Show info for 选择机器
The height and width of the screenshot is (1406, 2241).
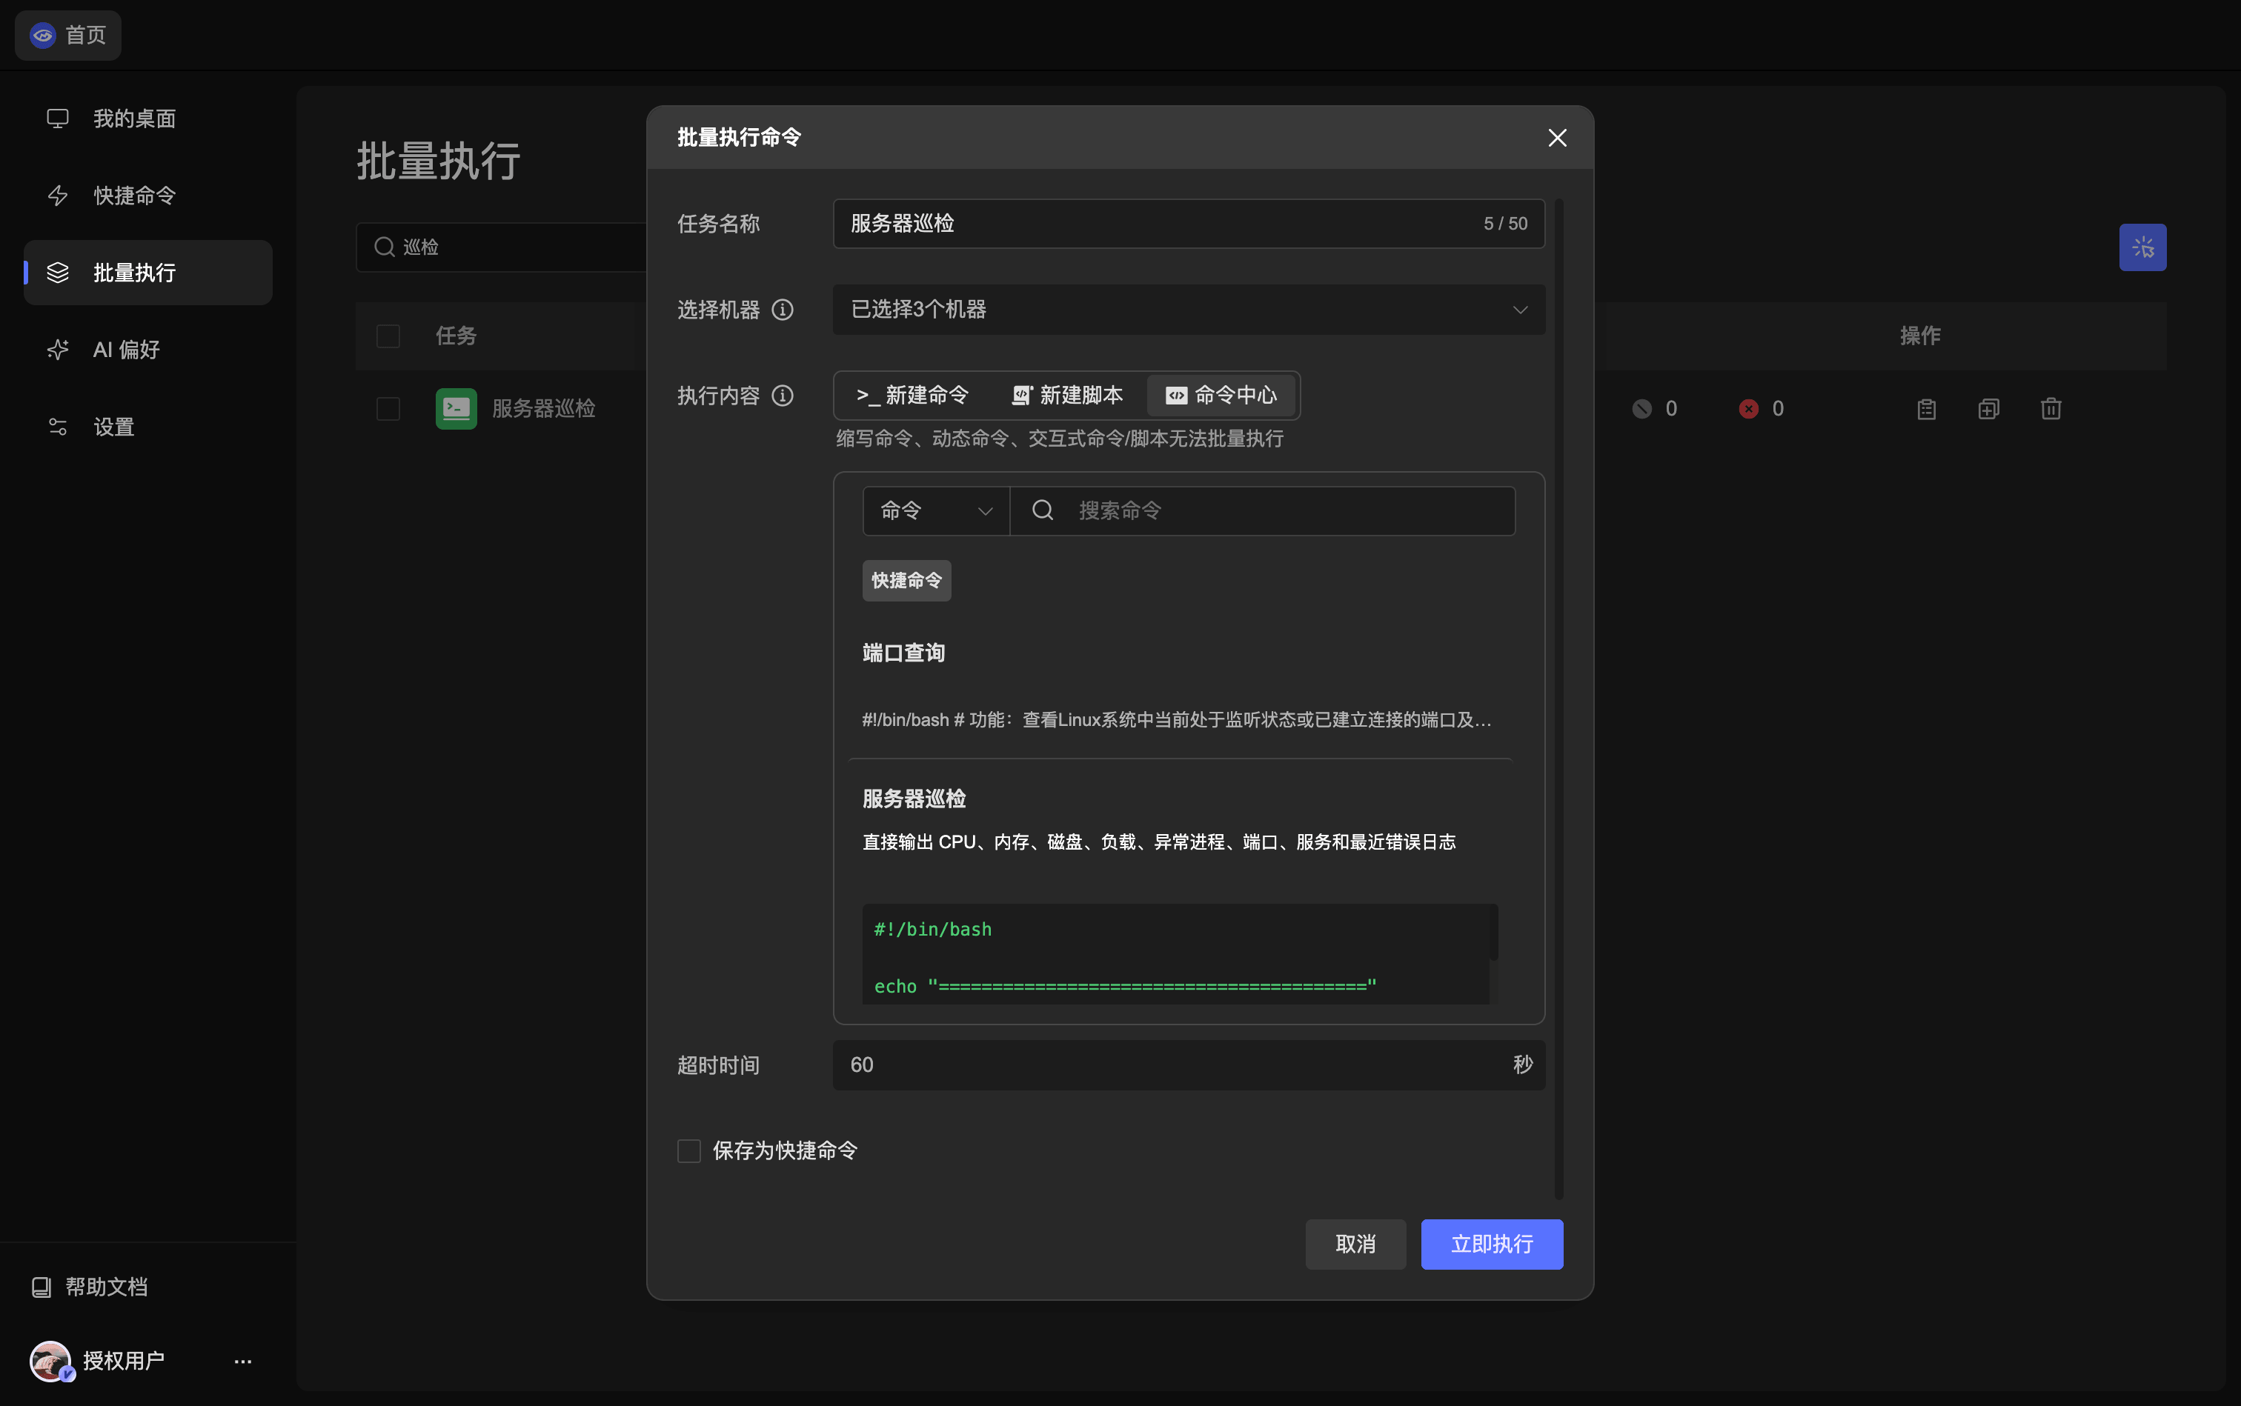(x=783, y=310)
